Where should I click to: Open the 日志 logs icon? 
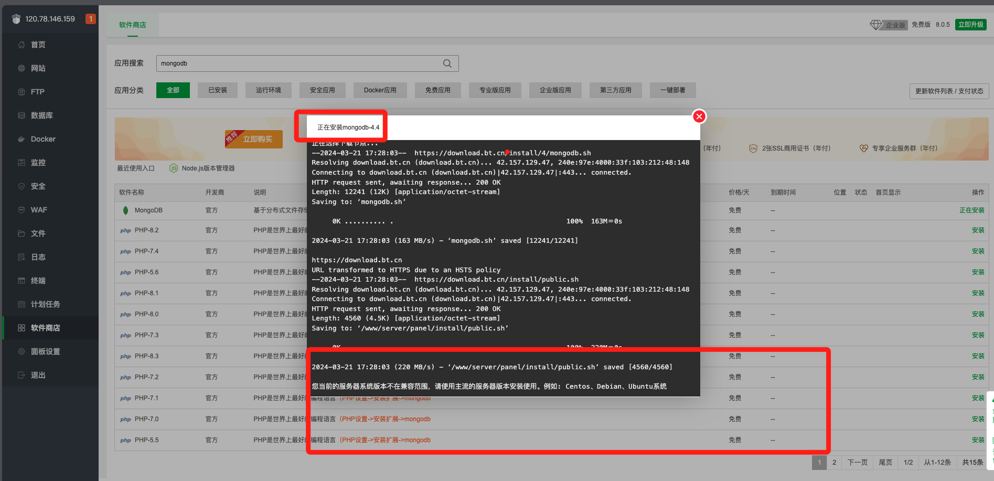point(22,257)
